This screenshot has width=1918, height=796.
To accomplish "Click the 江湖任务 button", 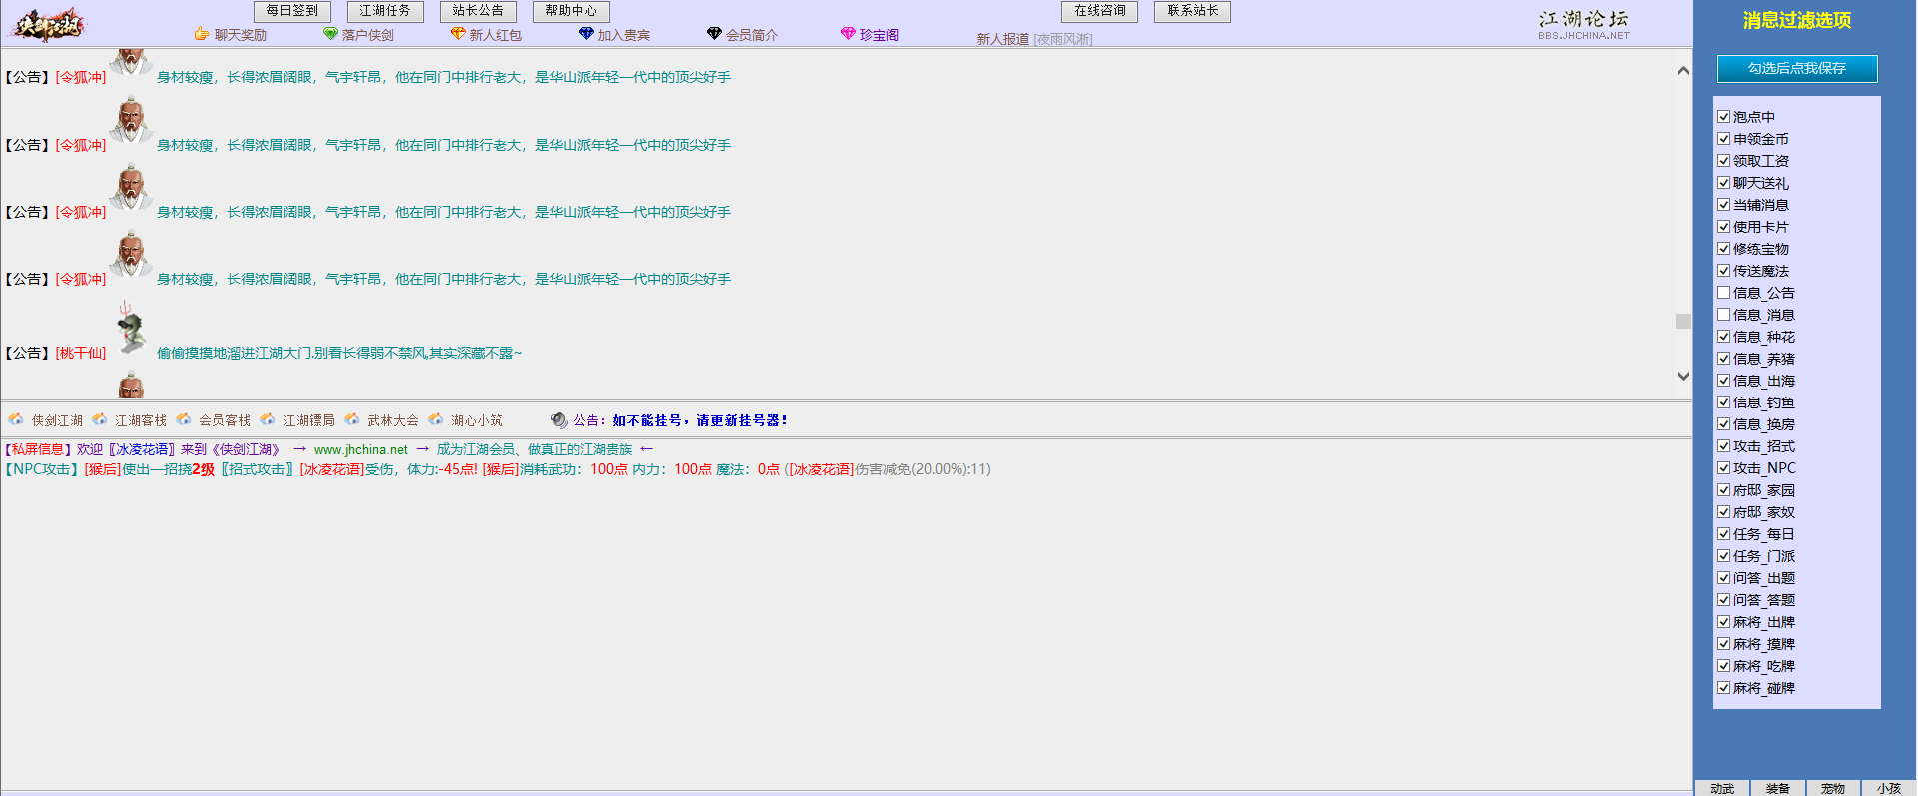I will click(x=385, y=11).
